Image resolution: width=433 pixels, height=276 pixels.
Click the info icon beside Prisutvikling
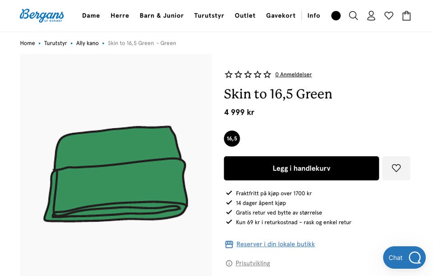click(x=229, y=263)
